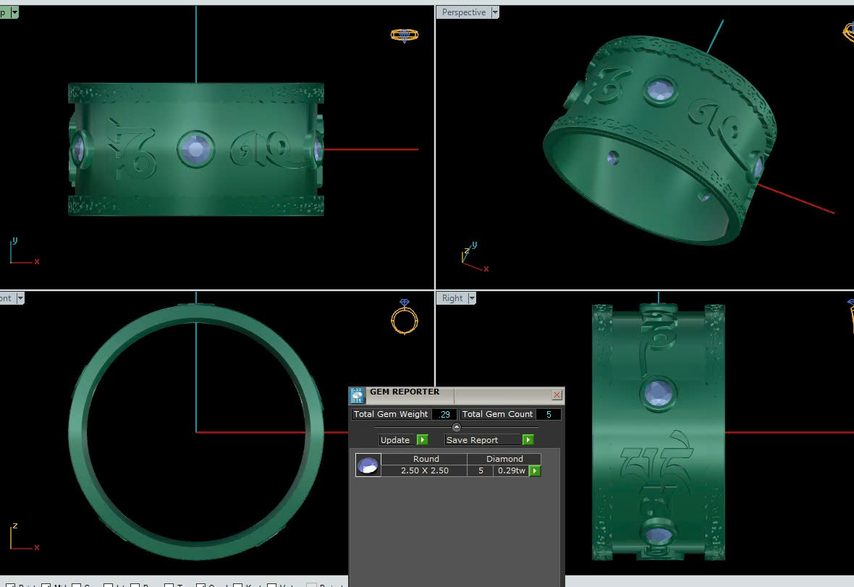Image resolution: width=854 pixels, height=587 pixels.
Task: Click the Save Report button label
Action: click(x=472, y=440)
